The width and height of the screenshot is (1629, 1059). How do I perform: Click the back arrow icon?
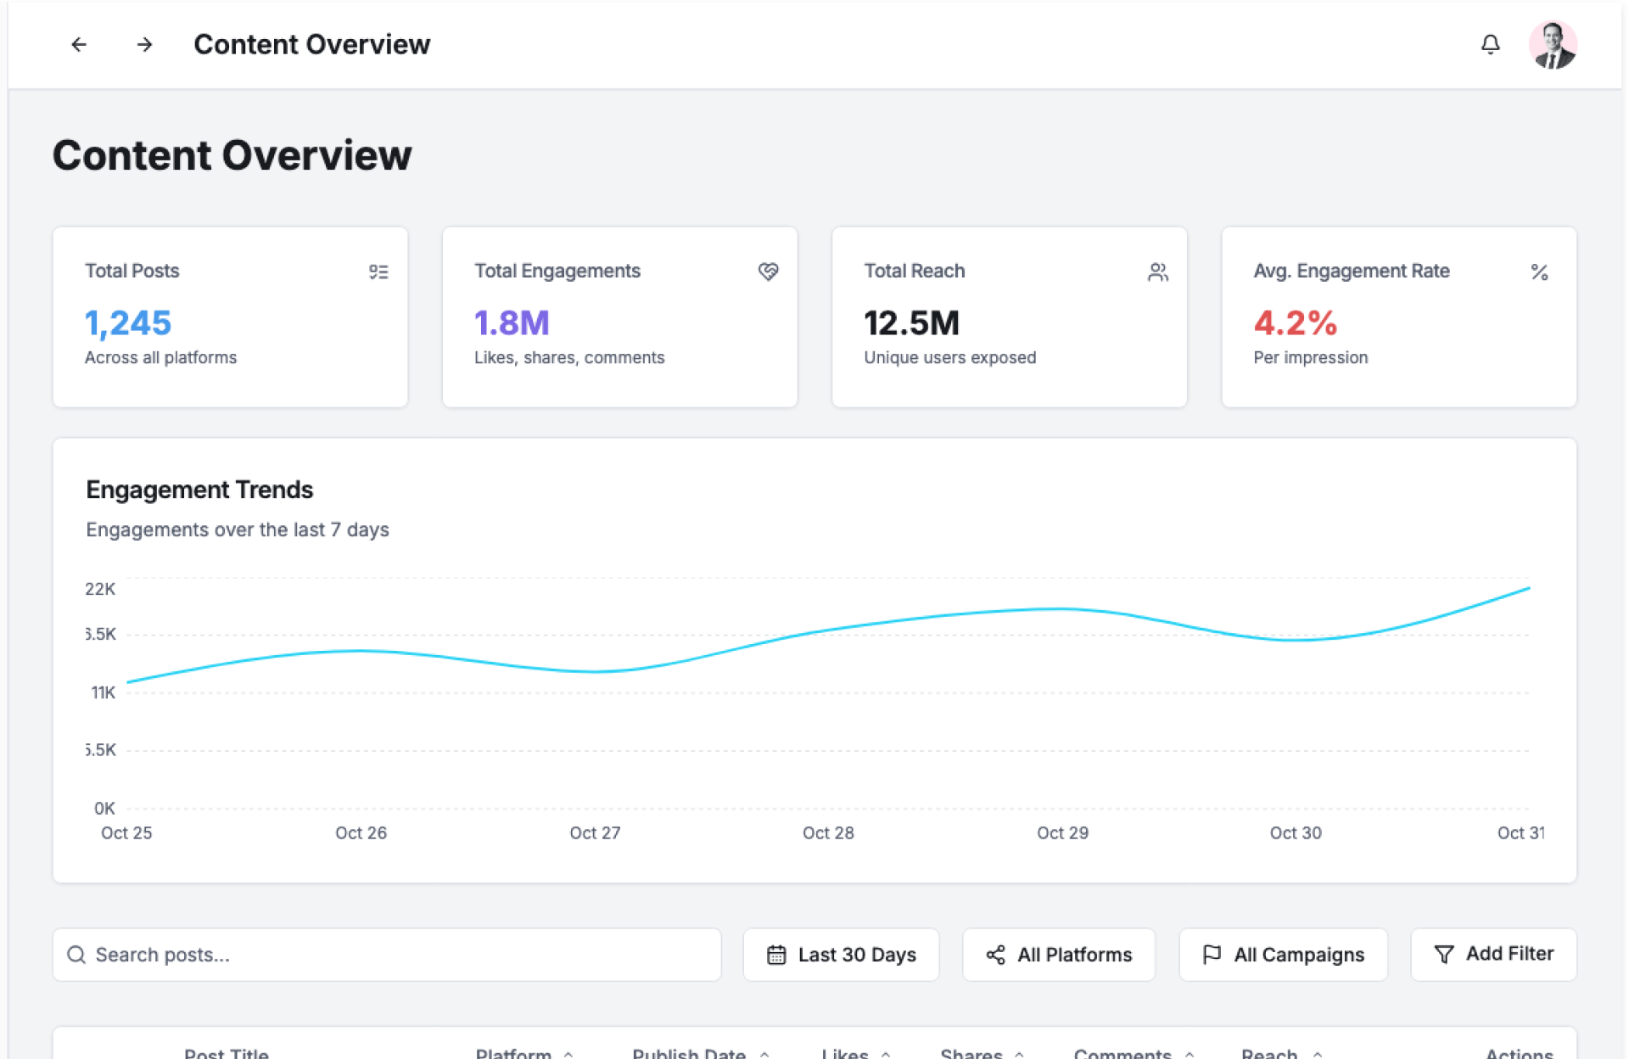click(79, 44)
